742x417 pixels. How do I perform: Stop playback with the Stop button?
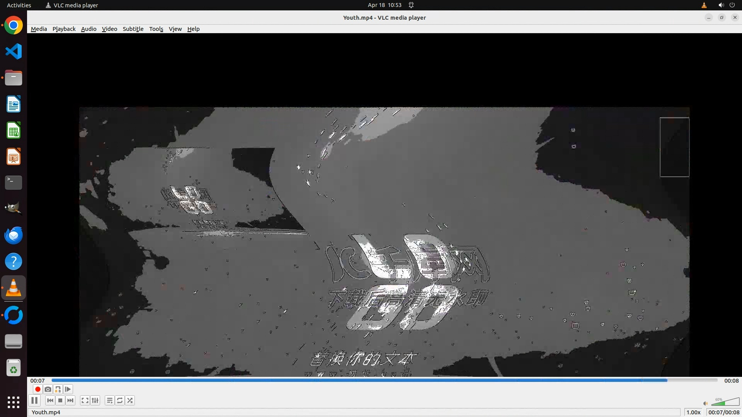tap(60, 400)
